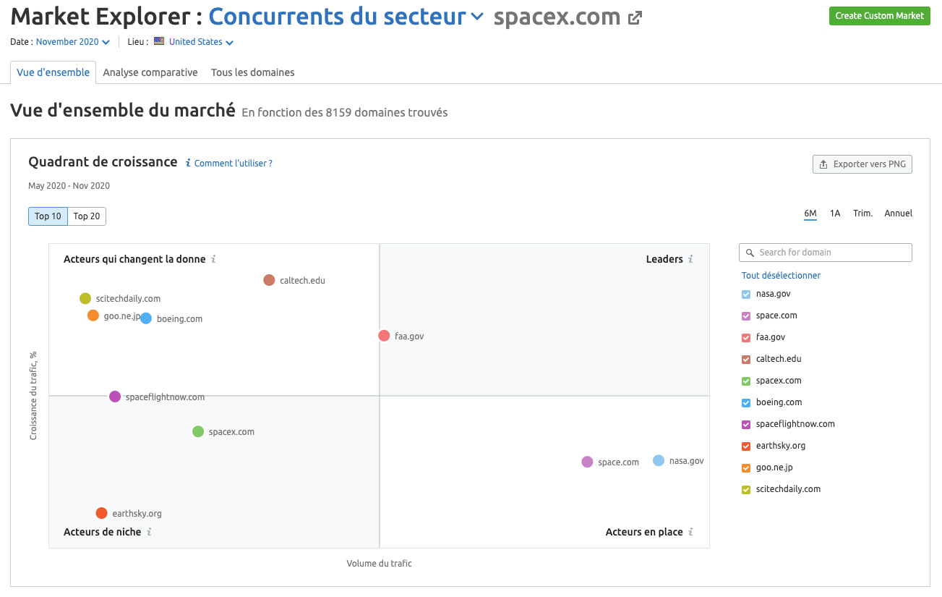Screen dimensions: 942x597
Task: Show Top 20 domains
Action: point(87,216)
